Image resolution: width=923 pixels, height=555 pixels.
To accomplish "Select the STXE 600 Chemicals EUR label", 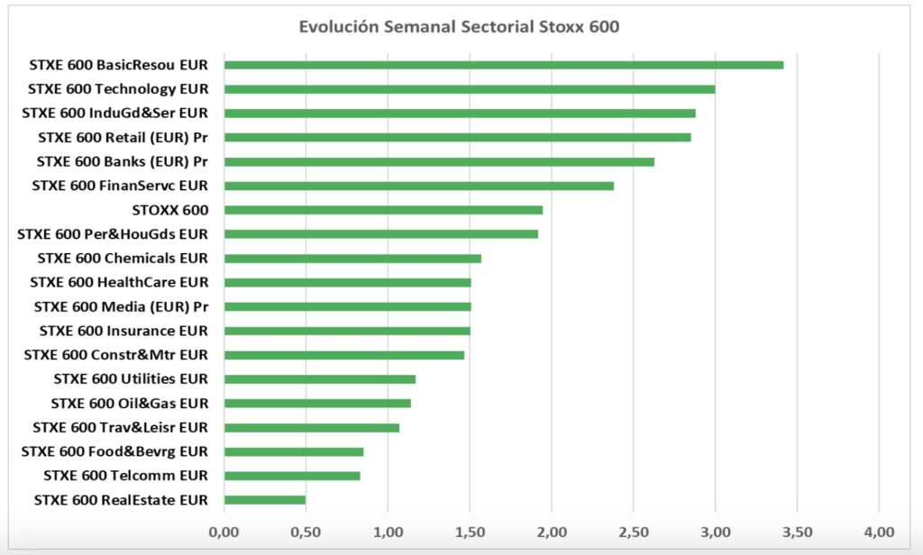I will 123,259.
